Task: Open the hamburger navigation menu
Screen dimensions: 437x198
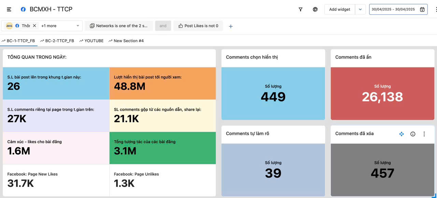Action: [x=9, y=10]
